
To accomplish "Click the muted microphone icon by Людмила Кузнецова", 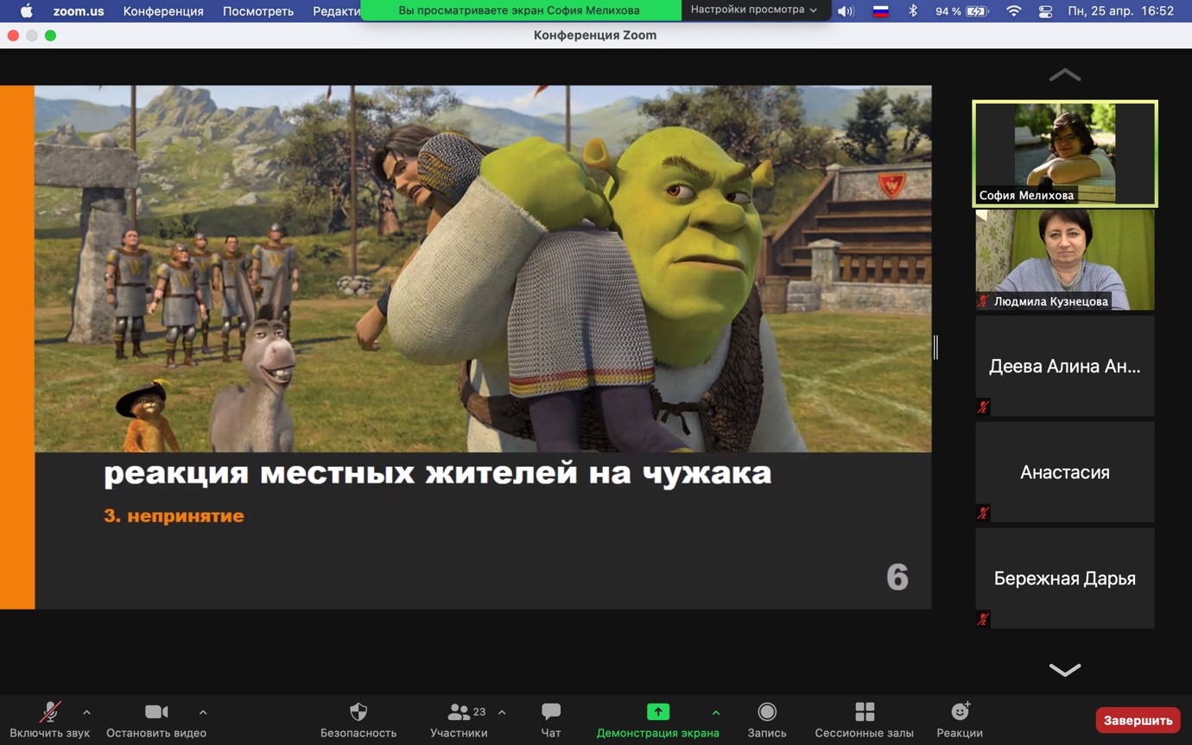I will (x=983, y=301).
